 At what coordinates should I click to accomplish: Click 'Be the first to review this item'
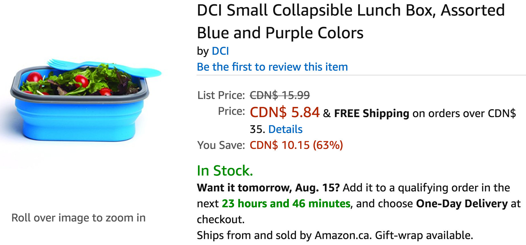pos(272,67)
